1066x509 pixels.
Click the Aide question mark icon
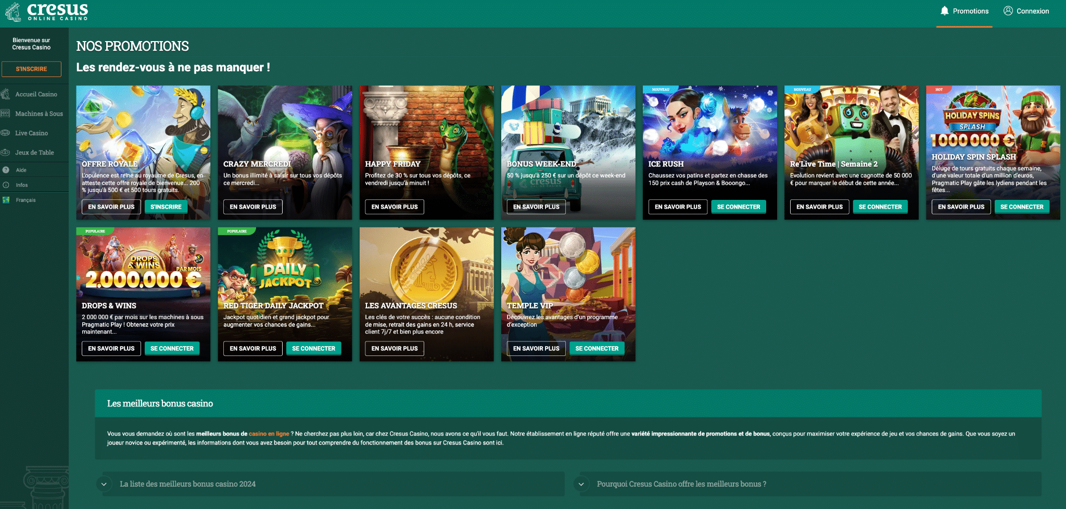click(6, 170)
